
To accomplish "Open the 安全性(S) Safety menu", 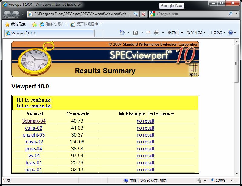I will (196, 33).
